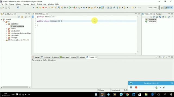The height and width of the screenshot is (97, 174).
Task: Switch to the Task List tab
Action: pos(157,14)
